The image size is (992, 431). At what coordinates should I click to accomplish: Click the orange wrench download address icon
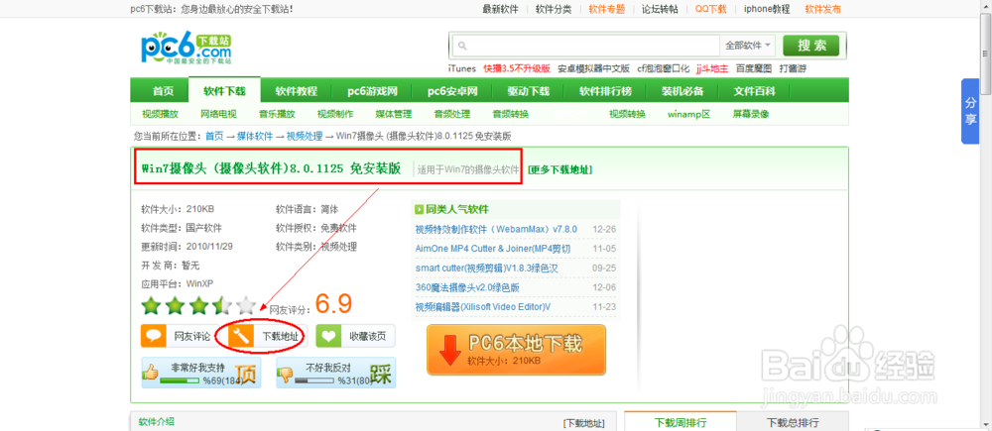click(x=240, y=336)
